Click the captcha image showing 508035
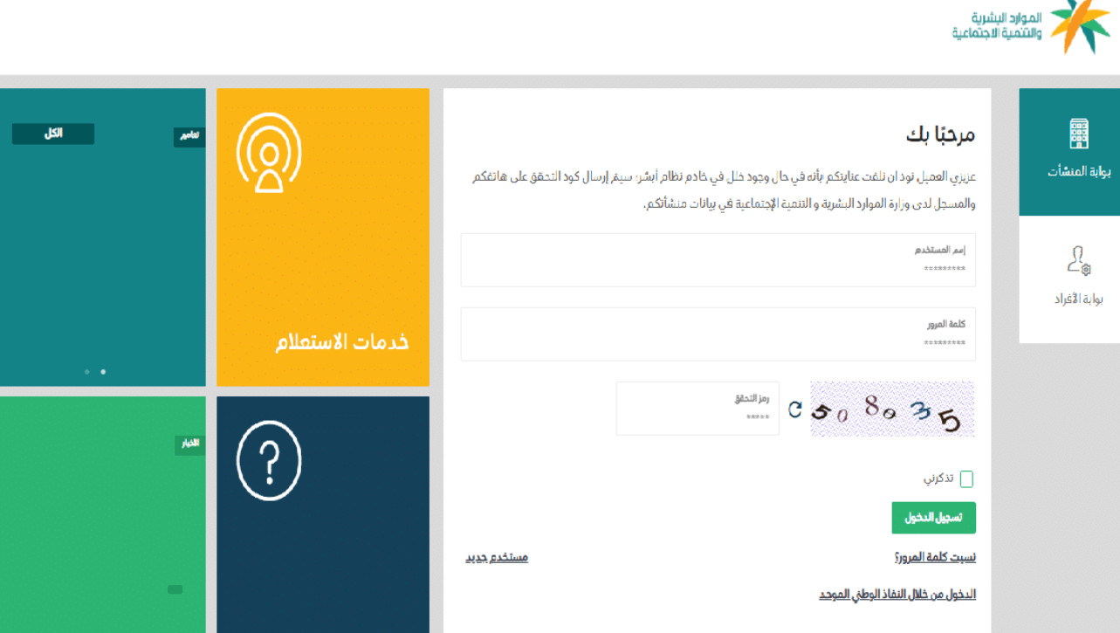1120x633 pixels. coord(891,409)
